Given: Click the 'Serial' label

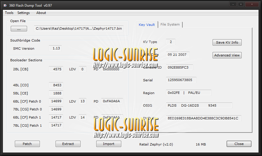Looking at the screenshot, I should tap(148, 80).
